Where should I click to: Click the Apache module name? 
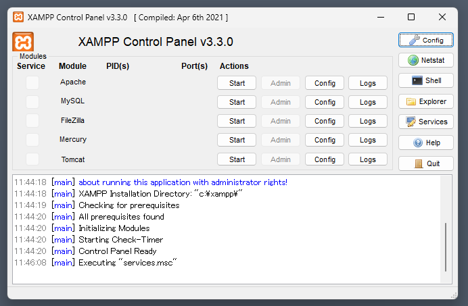point(73,82)
